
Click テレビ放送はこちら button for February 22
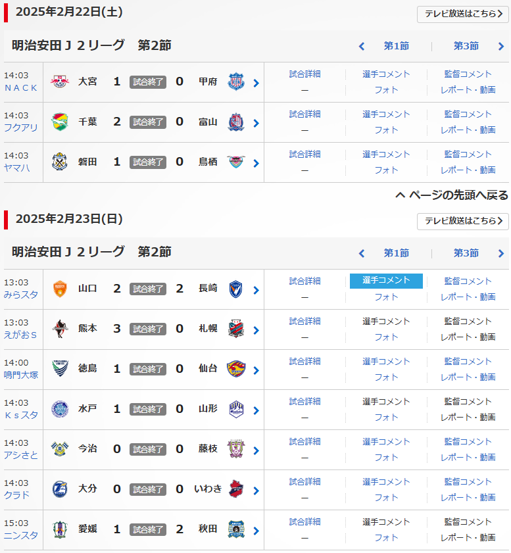462,14
